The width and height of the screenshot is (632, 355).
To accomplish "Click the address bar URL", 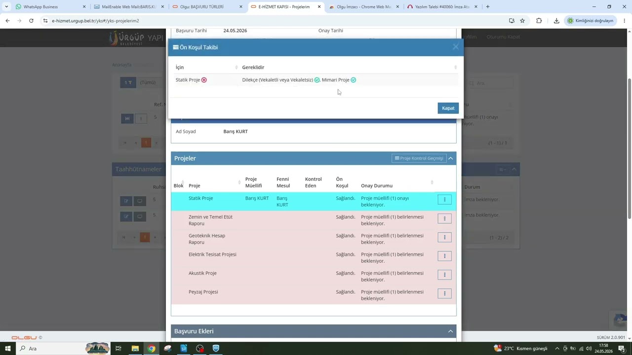I will (x=95, y=21).
